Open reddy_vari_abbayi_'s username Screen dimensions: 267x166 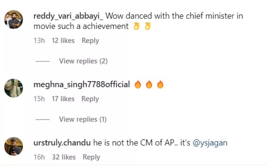click(69, 16)
